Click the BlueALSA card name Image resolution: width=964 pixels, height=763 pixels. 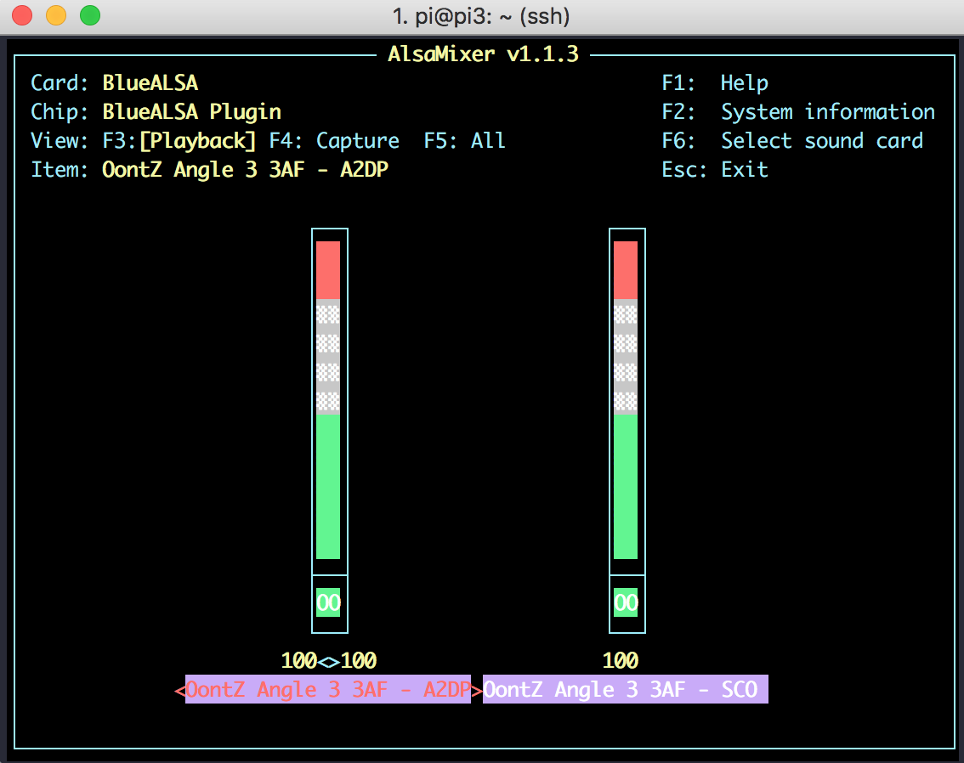point(150,82)
